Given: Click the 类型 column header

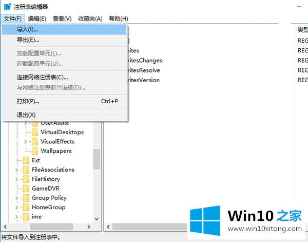Looking at the screenshot, I should (x=303, y=30).
